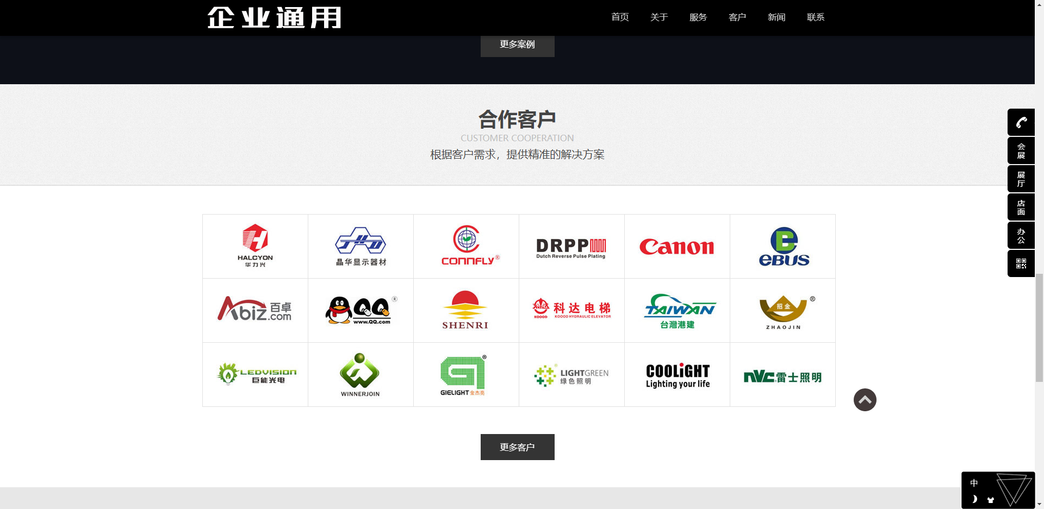Open the 店面 sidebar shortcut

point(1021,207)
